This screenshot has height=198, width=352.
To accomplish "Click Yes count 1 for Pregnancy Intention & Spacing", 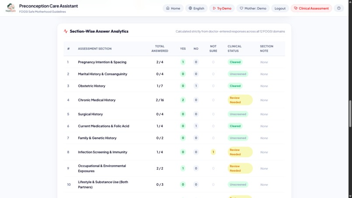I will [183, 62].
